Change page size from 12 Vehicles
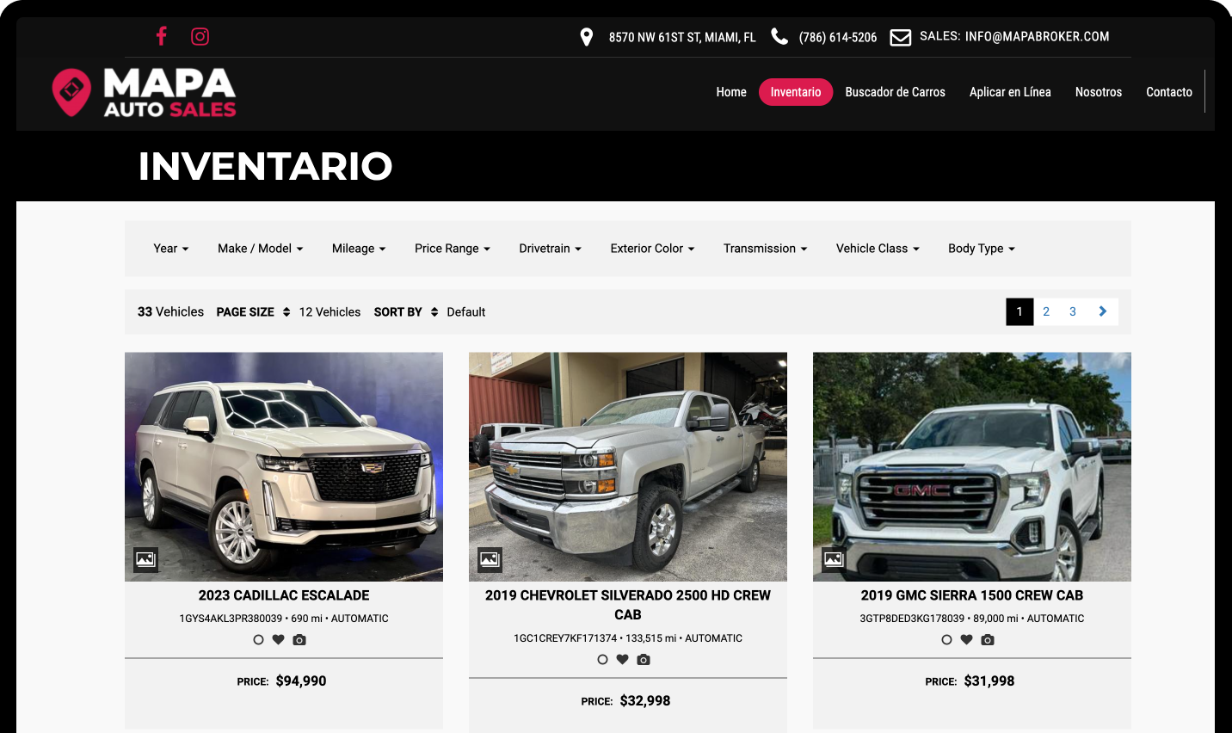 330,312
